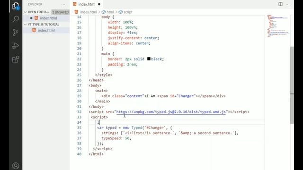Open the Extensions view
This screenshot has width=303, height=170.
16,59
